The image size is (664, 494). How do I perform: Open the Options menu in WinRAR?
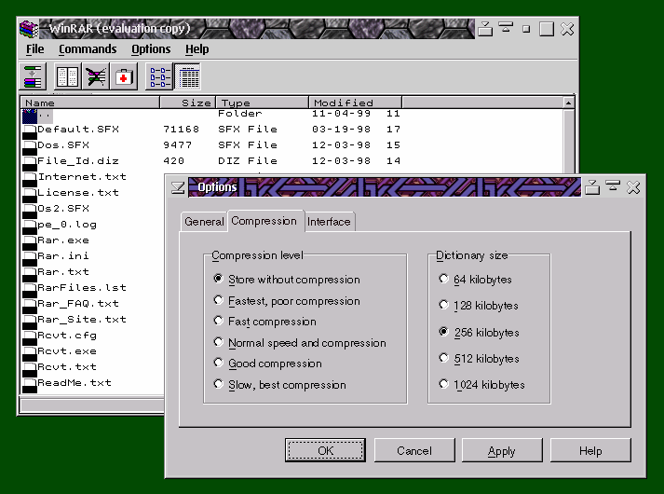(x=151, y=49)
